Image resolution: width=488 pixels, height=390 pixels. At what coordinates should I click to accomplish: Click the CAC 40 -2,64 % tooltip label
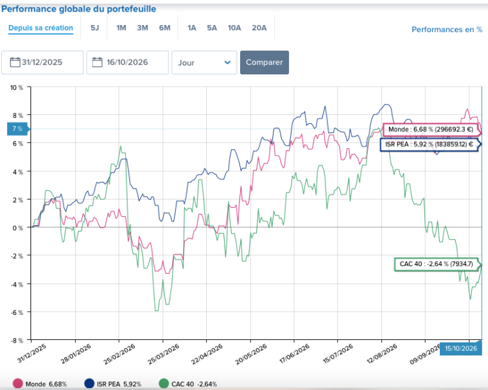point(437,264)
